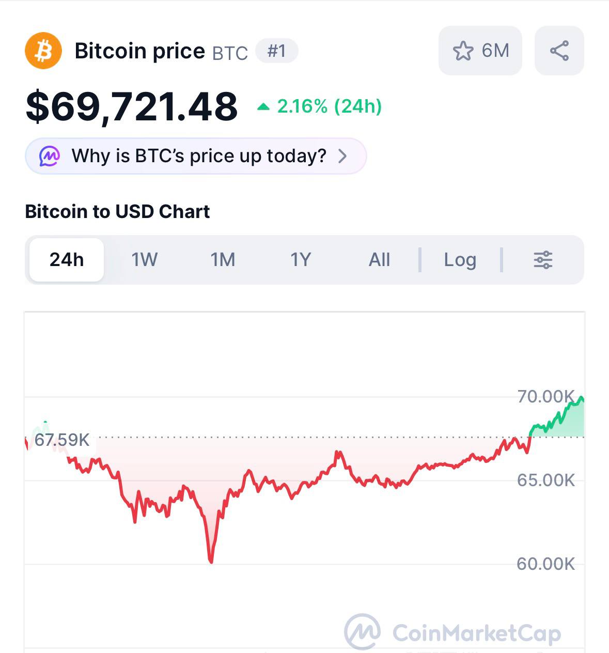Click the green area of price chart
Image resolution: width=609 pixels, height=653 pixels.
tap(568, 425)
